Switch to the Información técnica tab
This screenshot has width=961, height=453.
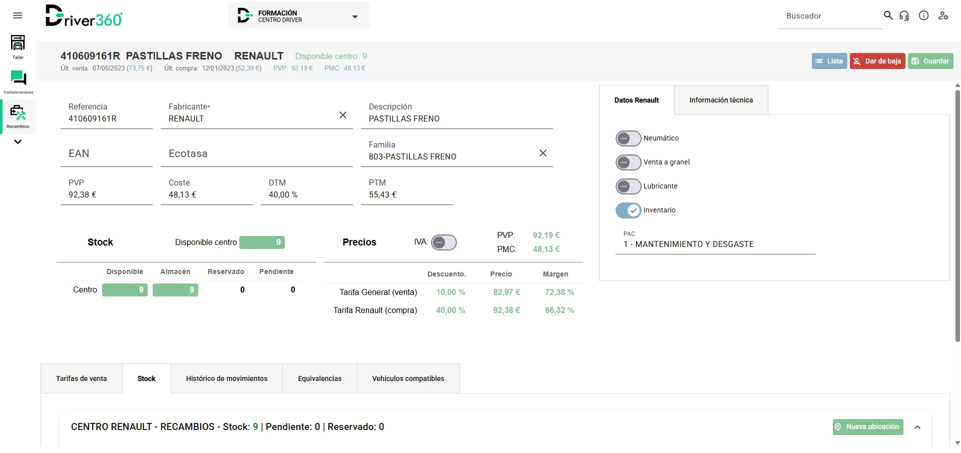tap(721, 100)
